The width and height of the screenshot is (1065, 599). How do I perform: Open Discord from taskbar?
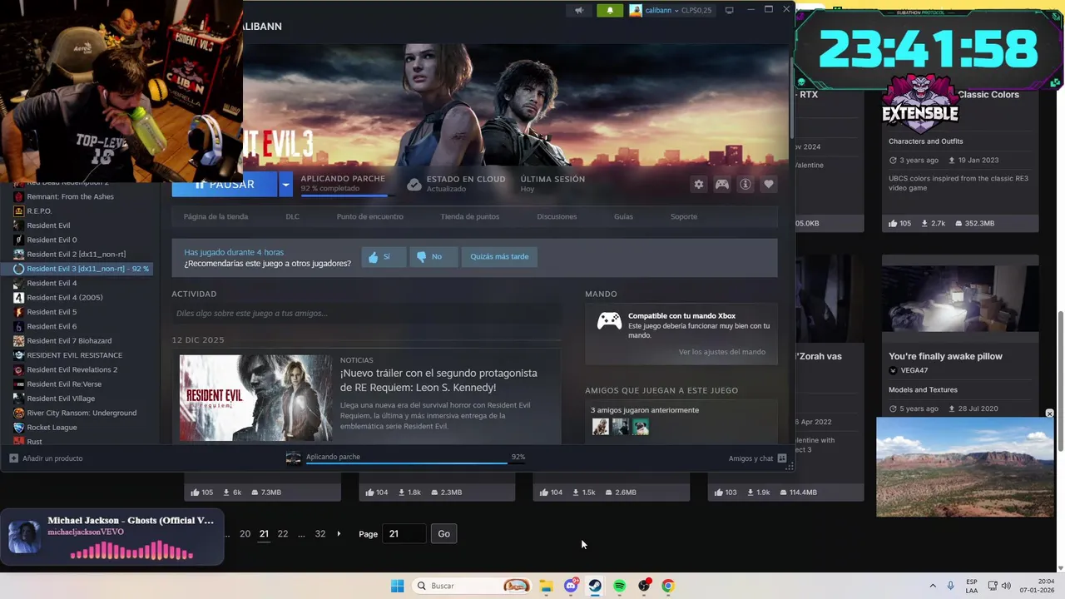click(x=571, y=586)
